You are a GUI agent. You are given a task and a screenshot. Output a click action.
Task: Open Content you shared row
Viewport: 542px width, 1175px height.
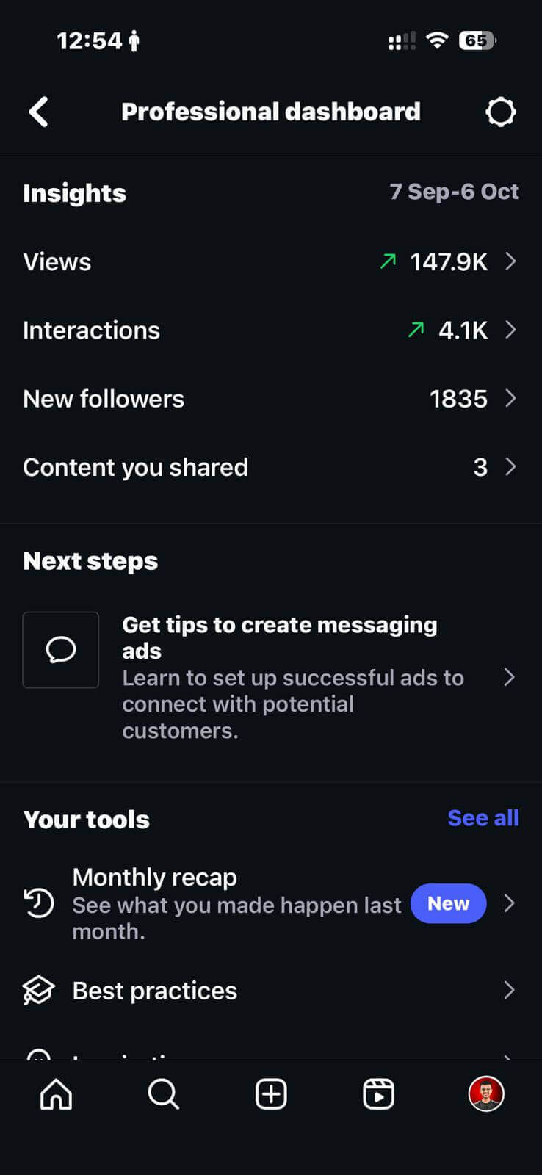[x=270, y=467]
